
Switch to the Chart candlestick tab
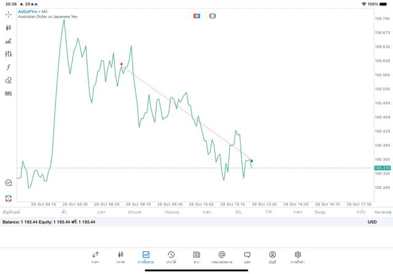click(120, 257)
